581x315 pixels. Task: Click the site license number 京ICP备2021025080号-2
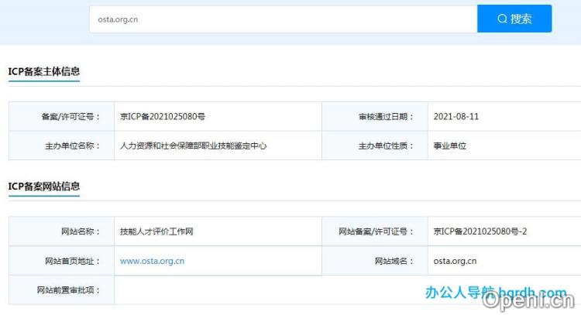click(x=480, y=231)
